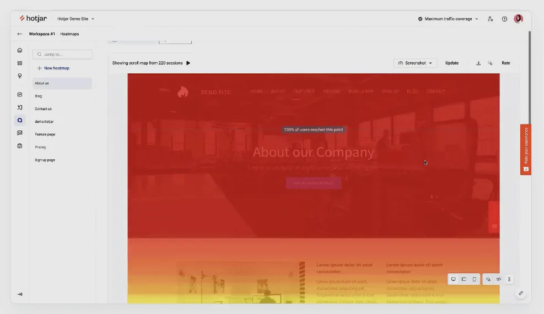Image resolution: width=544 pixels, height=314 pixels.
Task: Click the hotjar logo
Action: coord(33,18)
